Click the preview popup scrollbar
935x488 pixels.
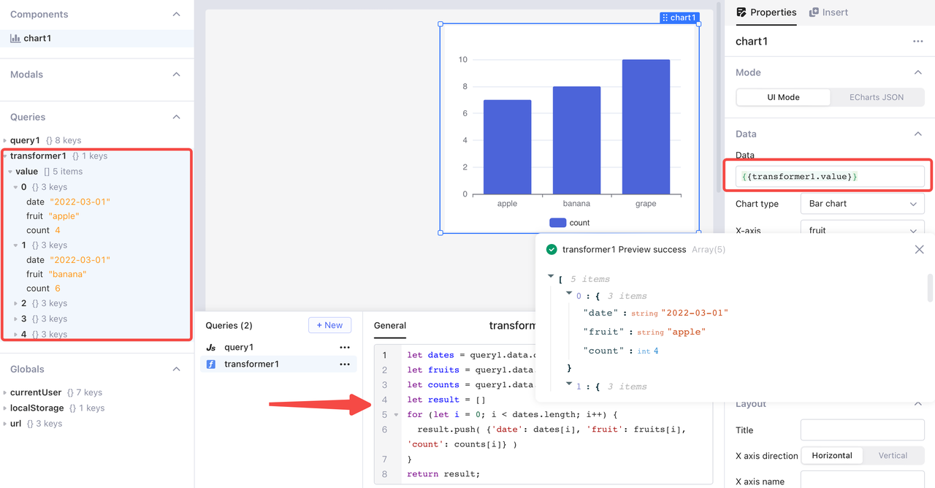930,288
